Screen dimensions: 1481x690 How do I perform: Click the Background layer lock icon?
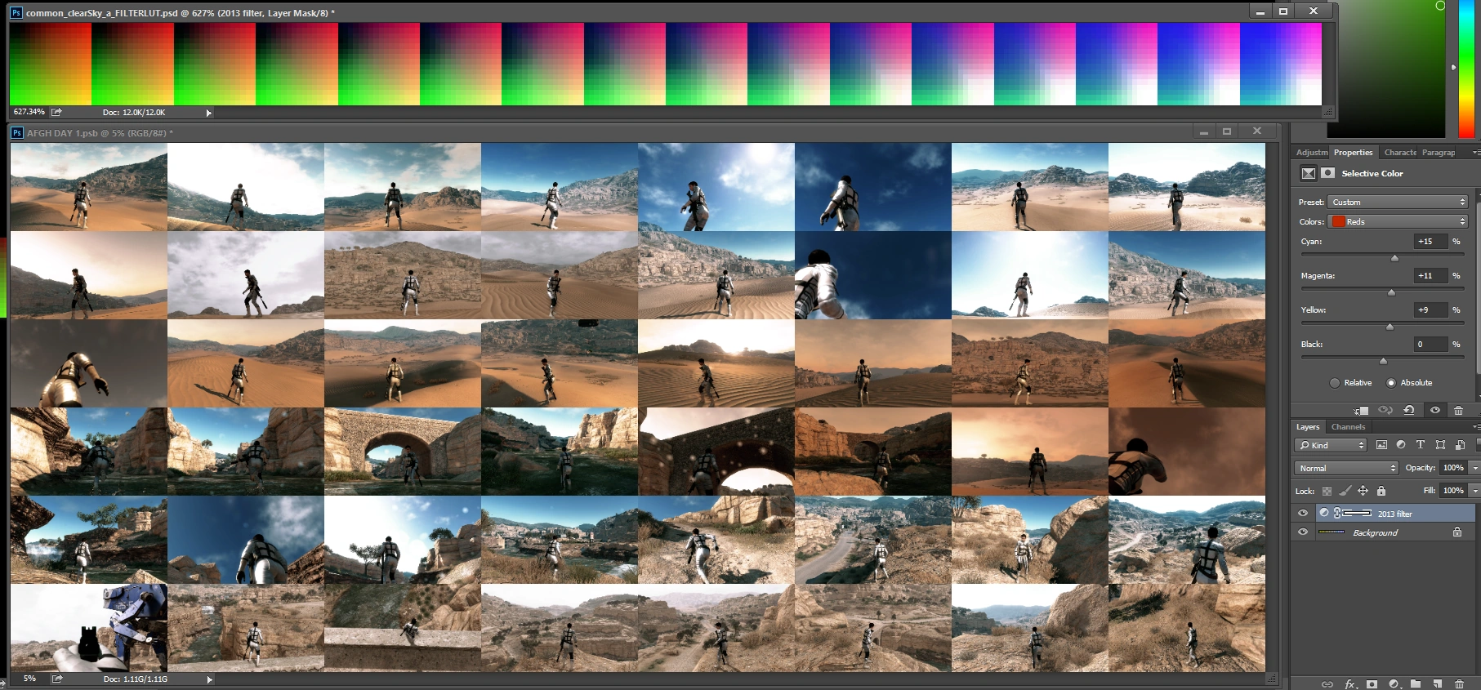tap(1457, 532)
